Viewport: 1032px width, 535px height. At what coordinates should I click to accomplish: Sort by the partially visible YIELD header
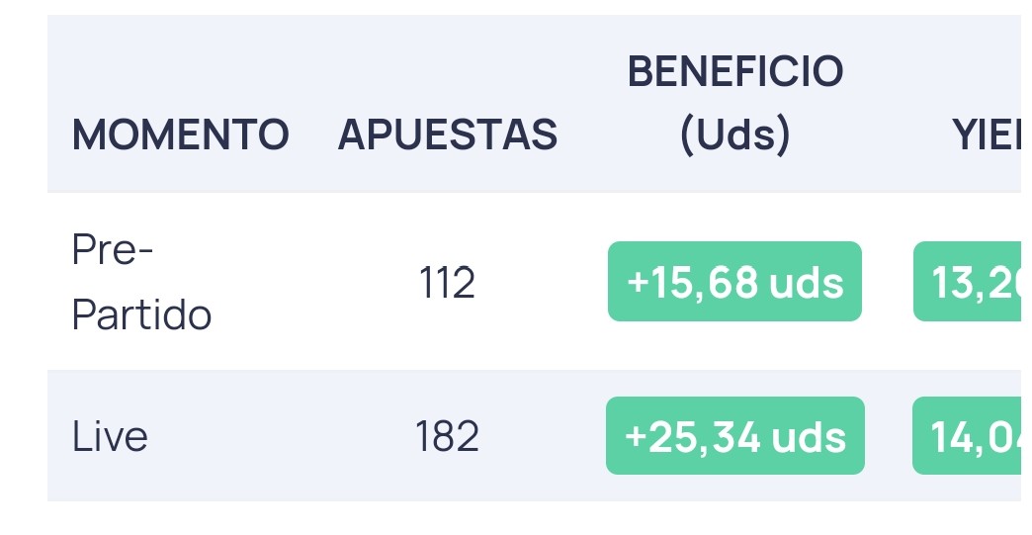(987, 134)
